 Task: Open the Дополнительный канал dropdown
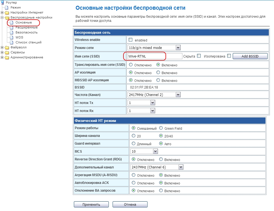point(157,167)
